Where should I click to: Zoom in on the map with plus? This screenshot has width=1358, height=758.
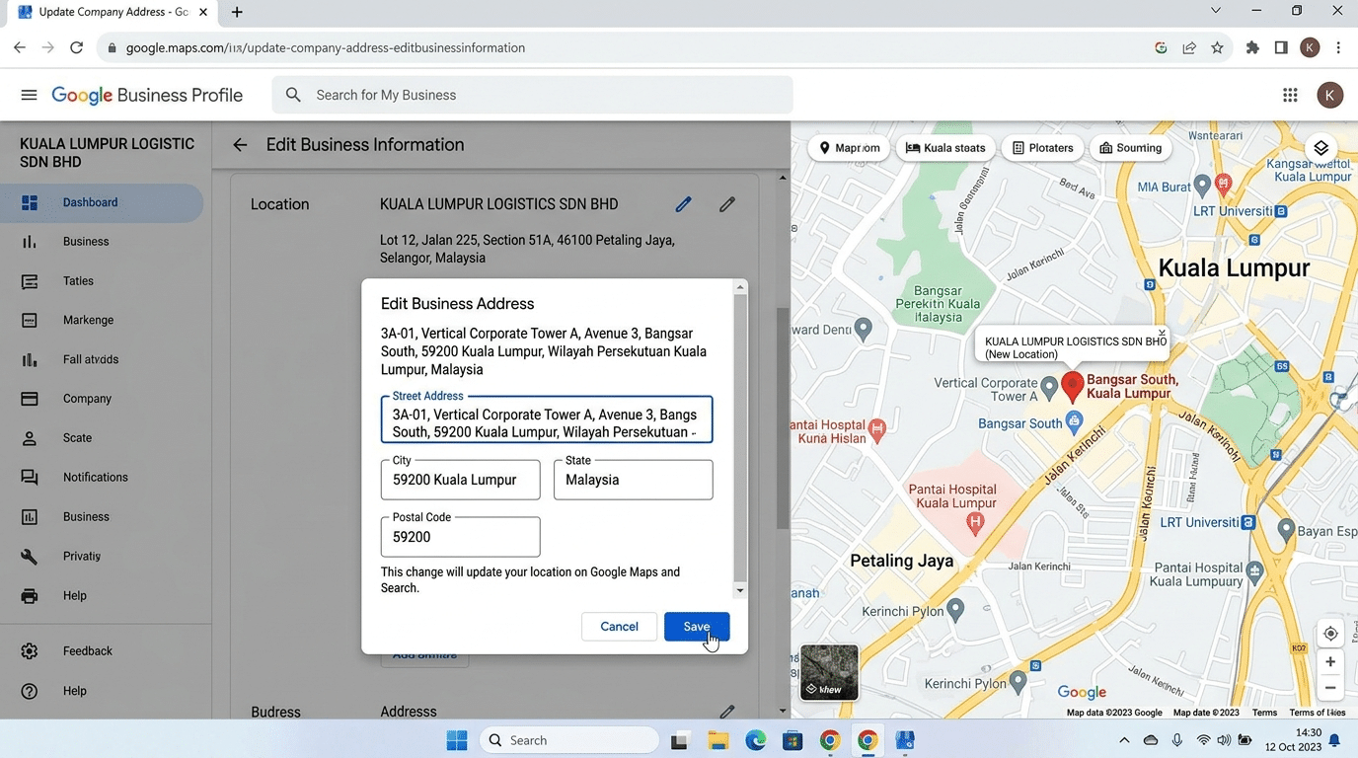[x=1330, y=662]
